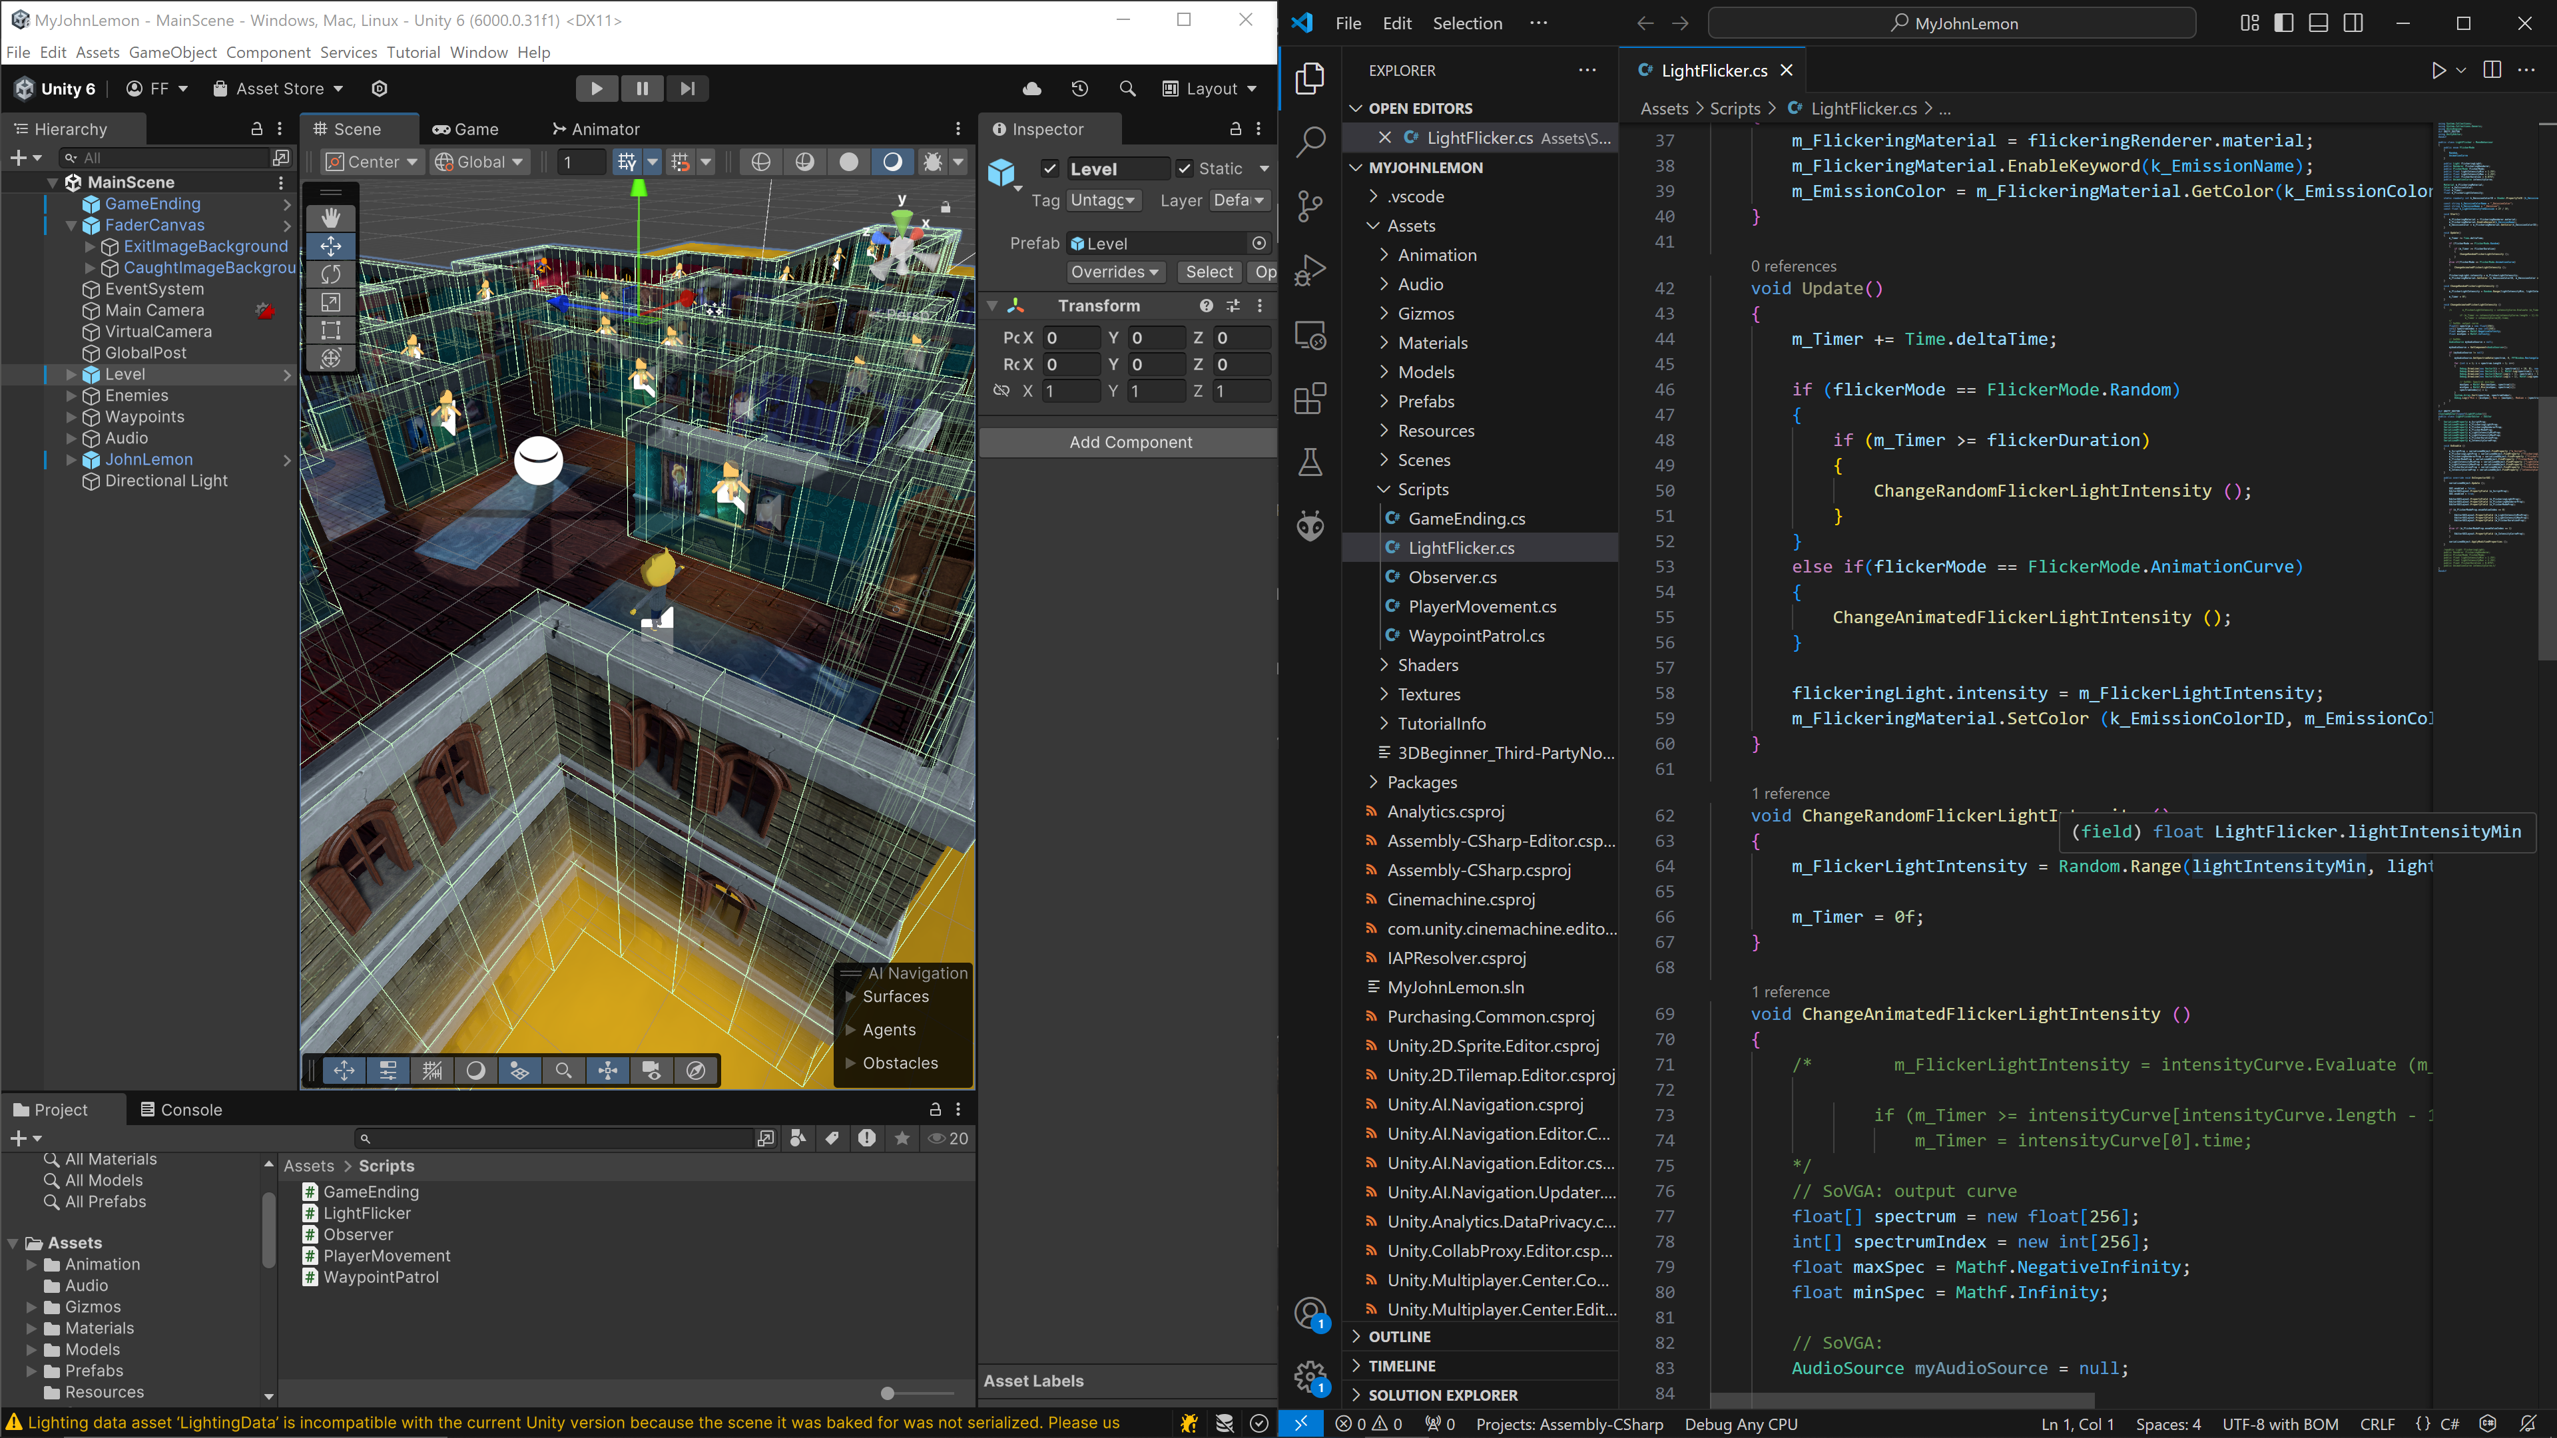Viewport: 2557px width, 1438px height.
Task: Expand the Waypoints object in Hierarchy
Action: 71,417
